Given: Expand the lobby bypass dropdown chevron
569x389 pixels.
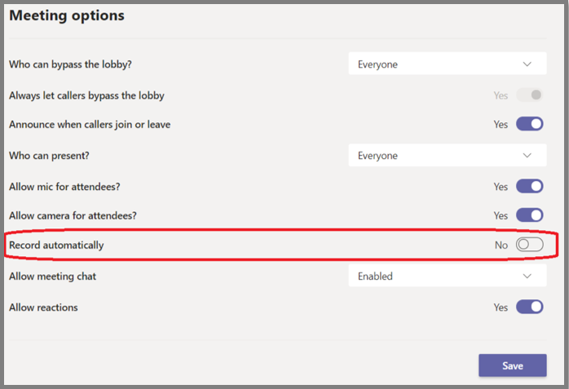Looking at the screenshot, I should point(527,64).
